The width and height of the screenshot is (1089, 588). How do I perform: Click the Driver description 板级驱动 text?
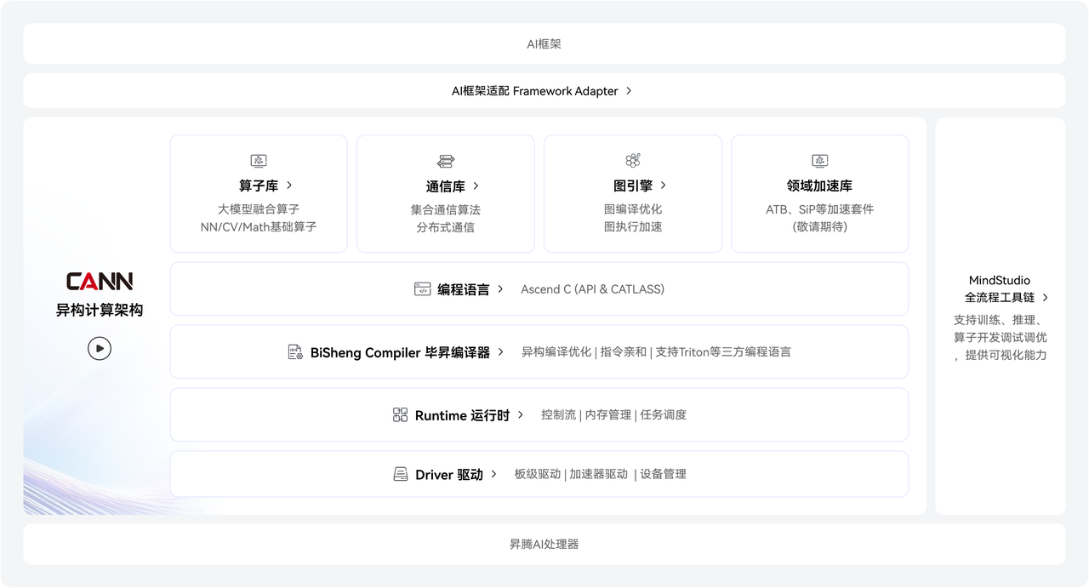538,475
